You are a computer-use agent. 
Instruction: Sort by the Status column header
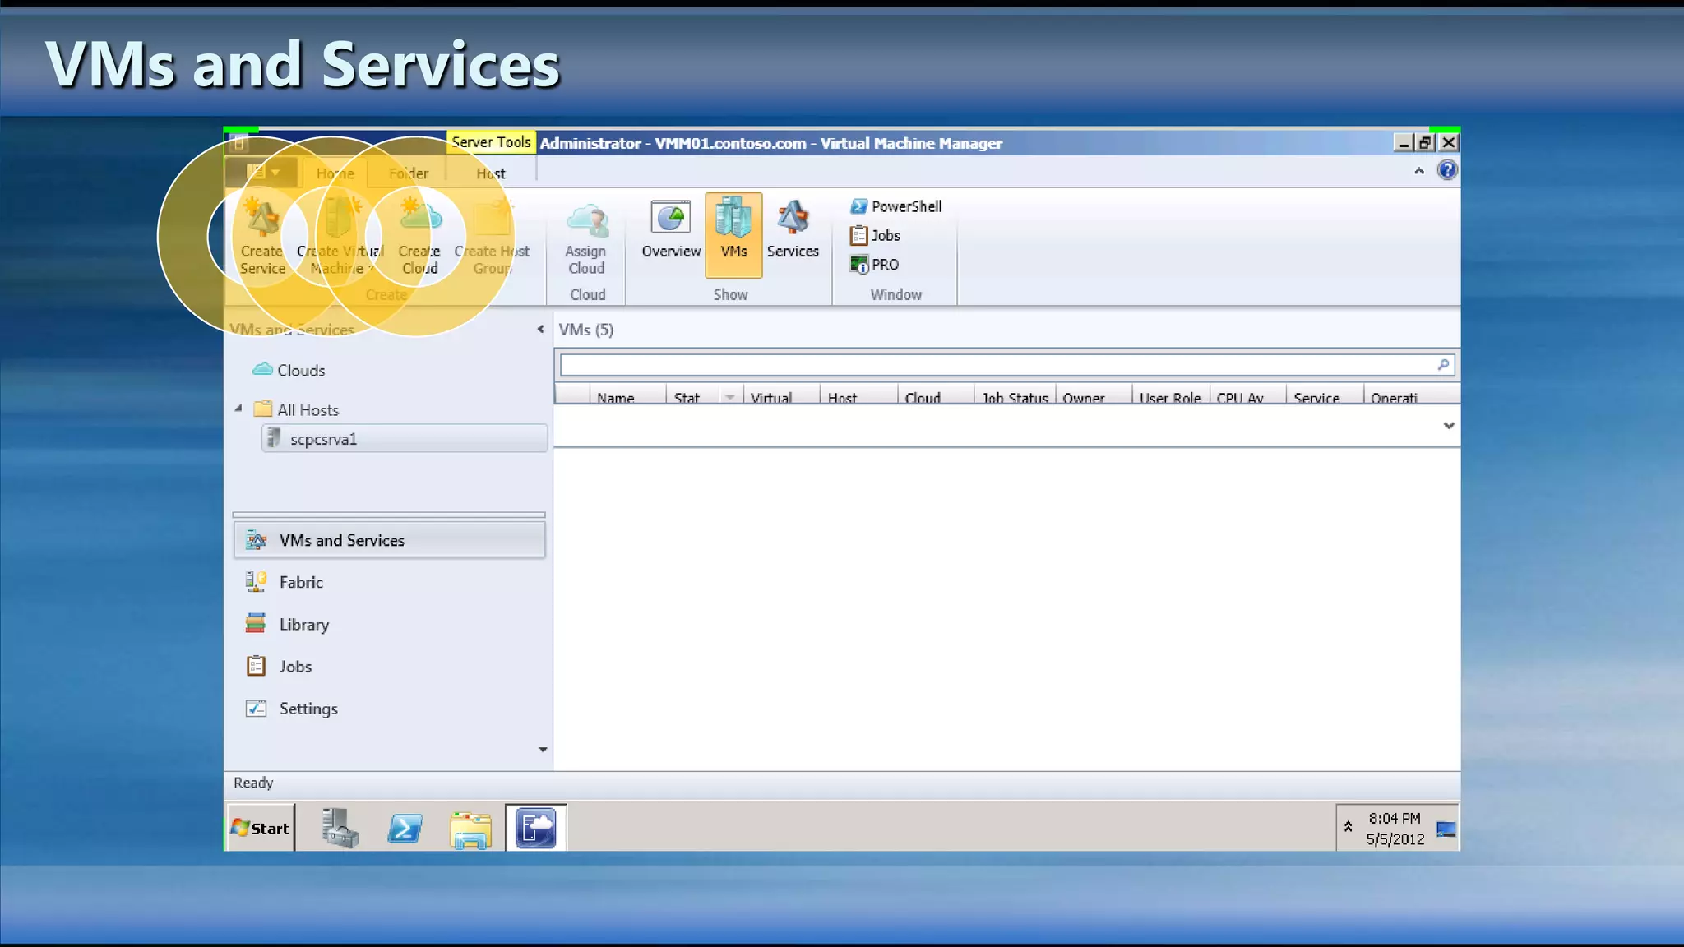point(692,395)
